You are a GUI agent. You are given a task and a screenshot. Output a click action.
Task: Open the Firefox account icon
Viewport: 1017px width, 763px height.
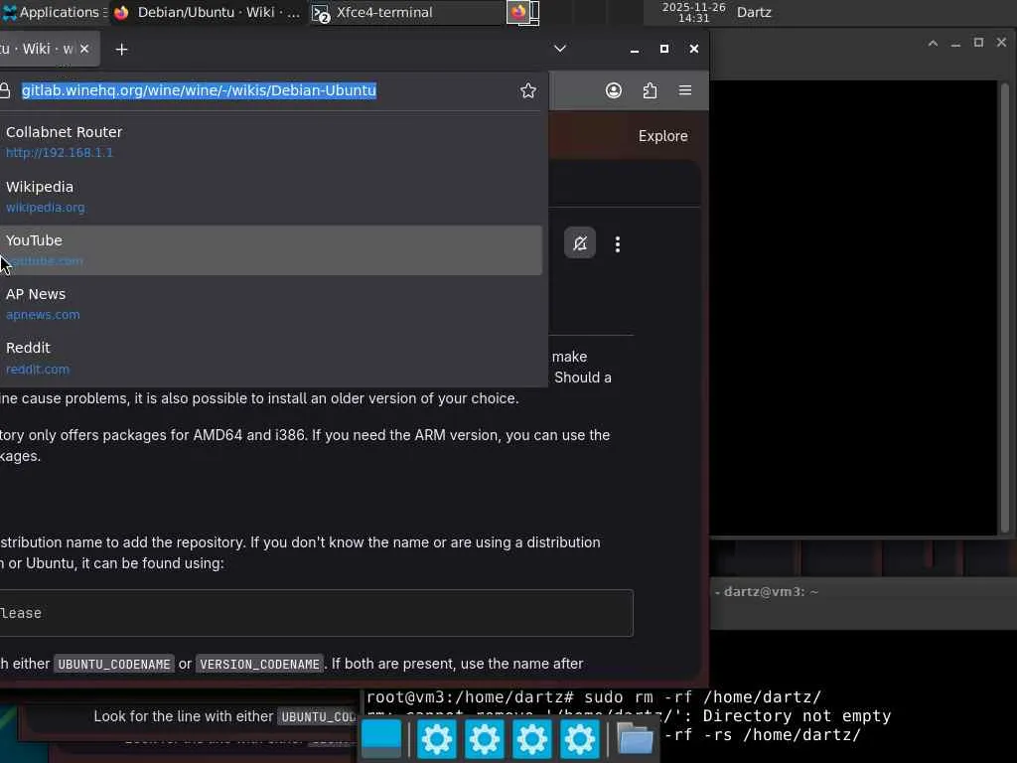pos(614,90)
